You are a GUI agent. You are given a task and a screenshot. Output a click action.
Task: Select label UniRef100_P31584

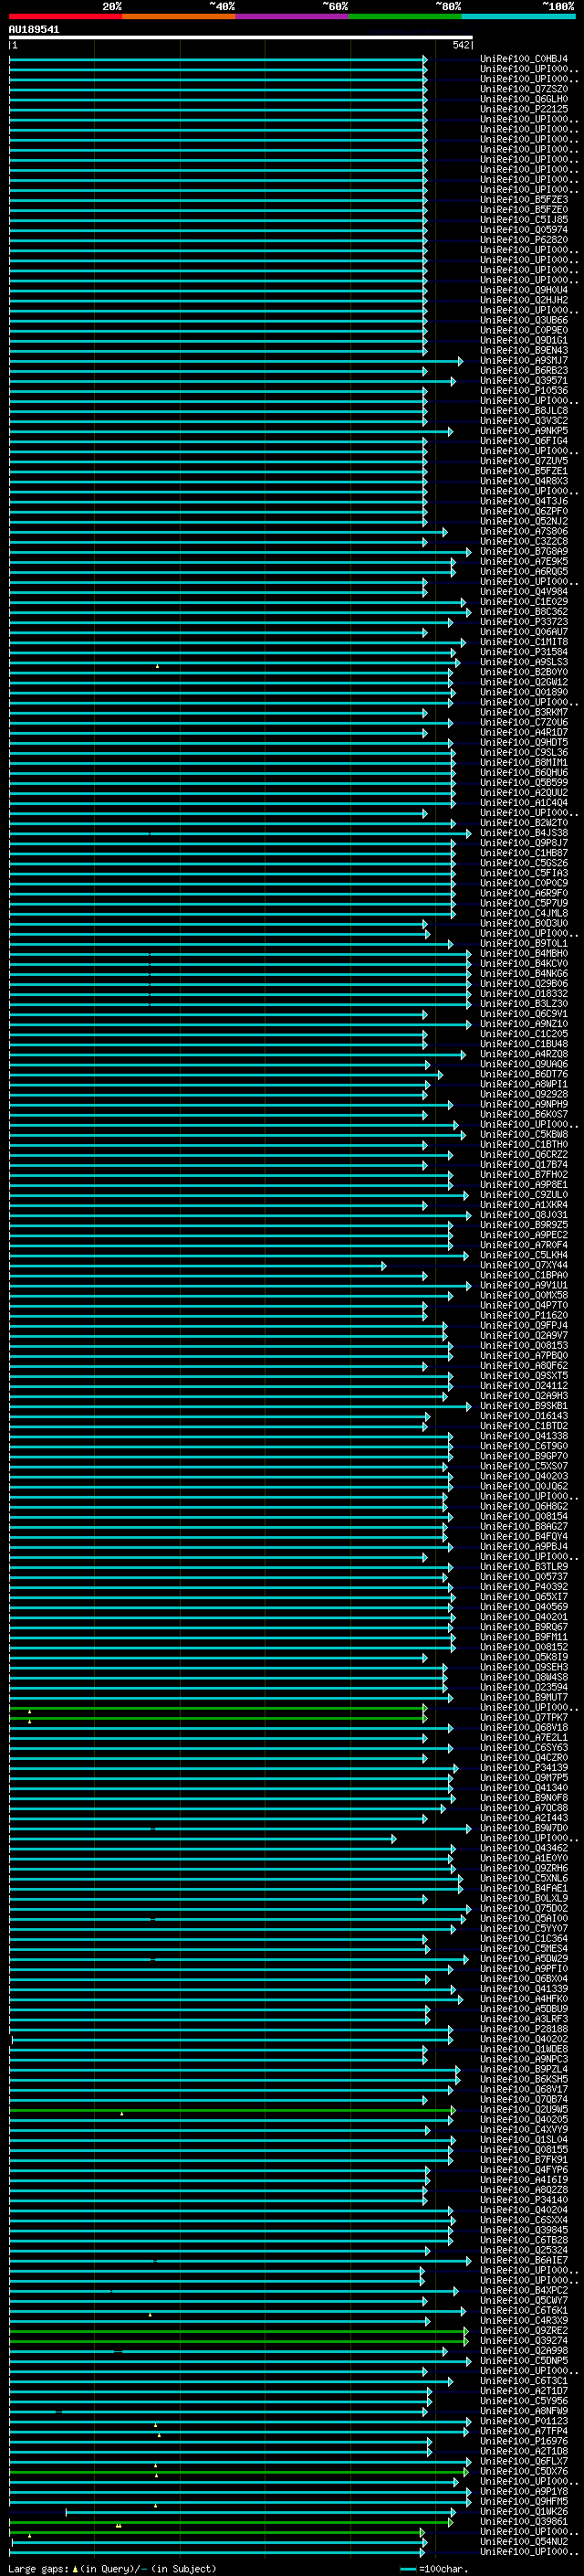click(524, 652)
